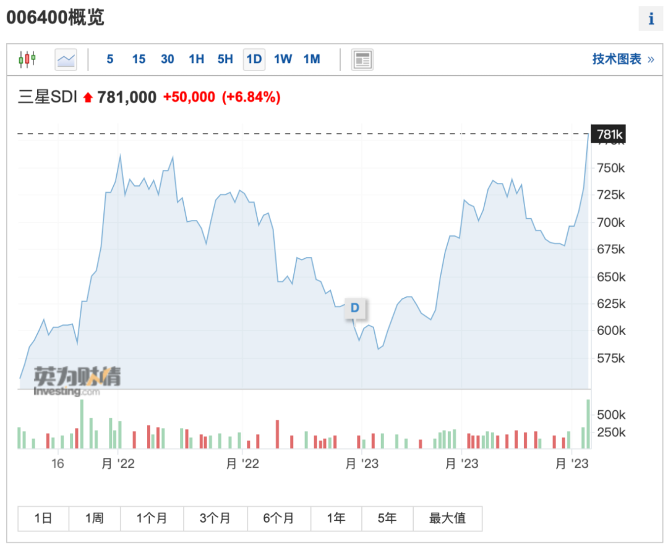Display the 最大值 maximum range
Image resolution: width=668 pixels, height=548 pixels.
447,518
